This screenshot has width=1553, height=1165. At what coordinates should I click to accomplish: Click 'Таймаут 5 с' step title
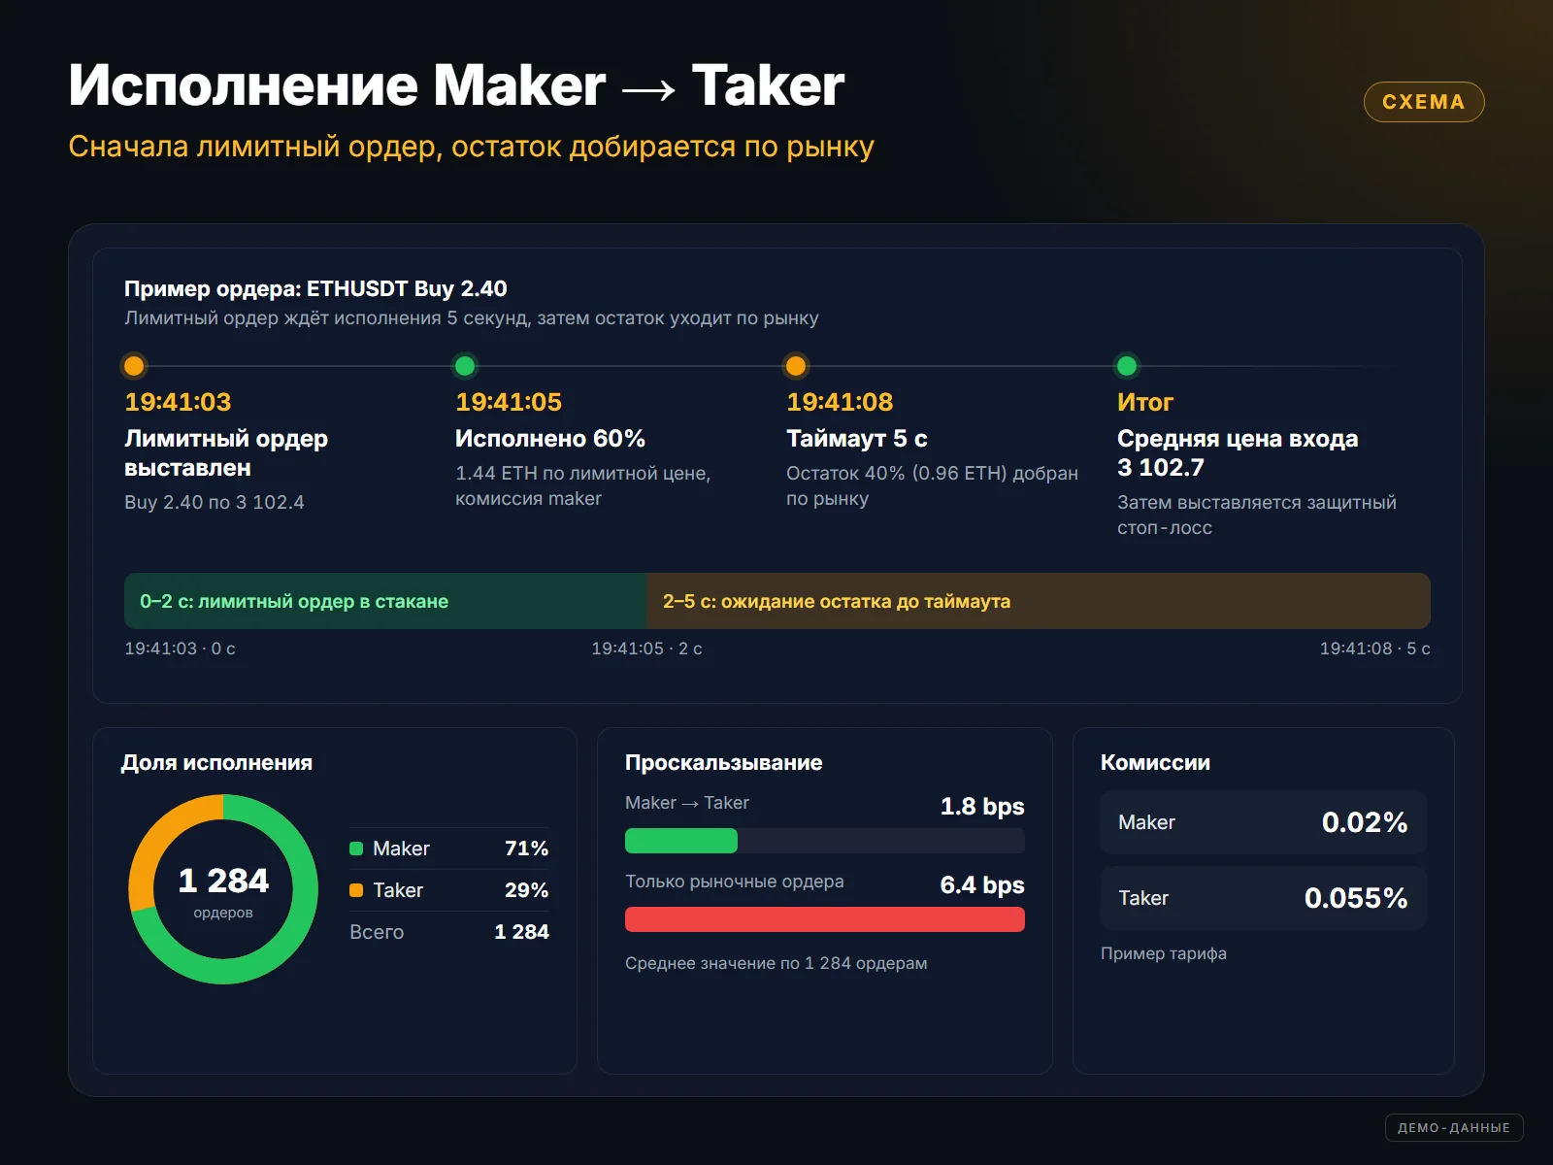click(857, 439)
